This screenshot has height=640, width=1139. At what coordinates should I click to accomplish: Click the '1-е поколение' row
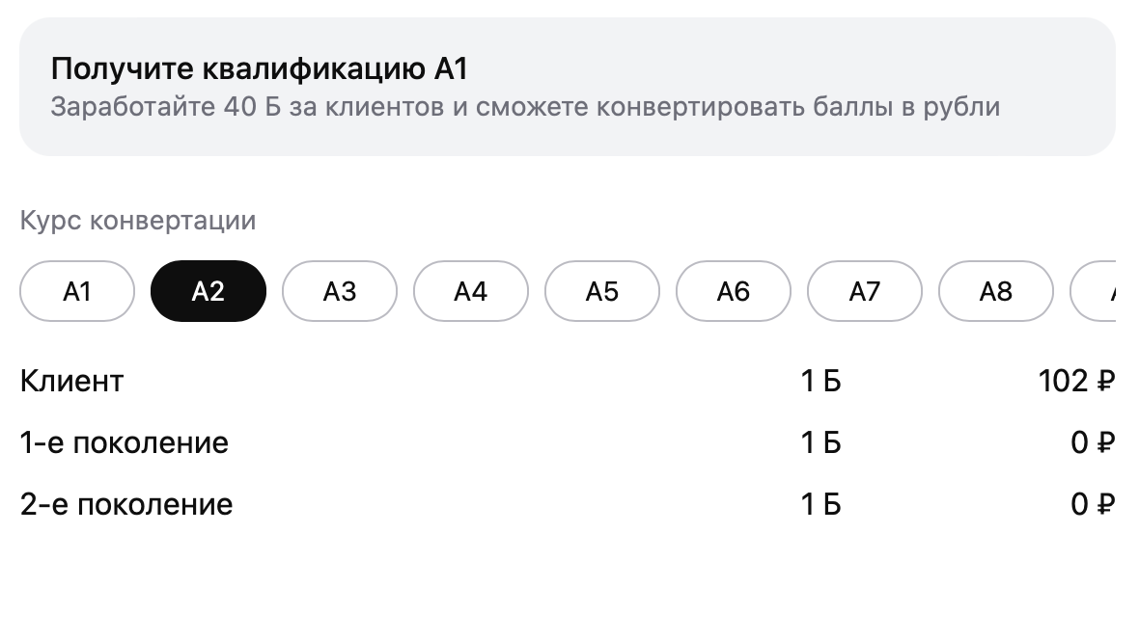tap(125, 441)
